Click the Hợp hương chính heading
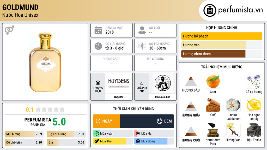 pyautogui.click(x=222, y=28)
